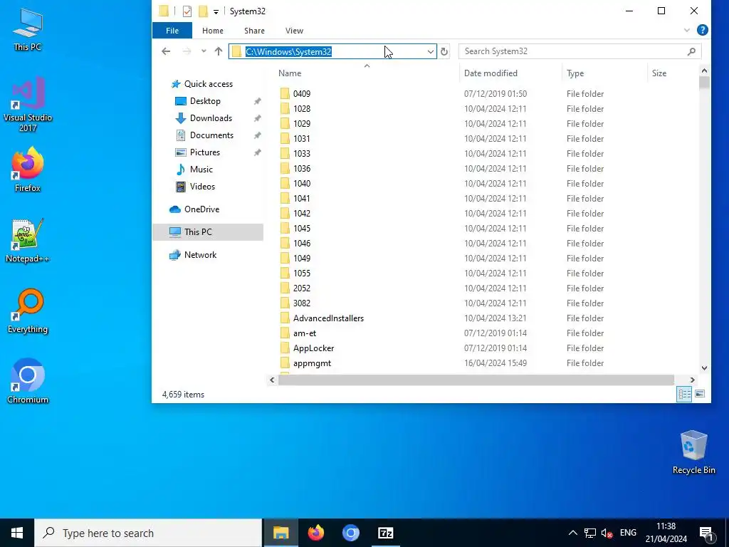Unpin Downloads from Quick access
Image resolution: width=729 pixels, height=547 pixels.
point(257,118)
